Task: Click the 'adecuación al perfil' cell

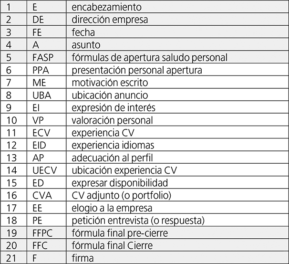Action: point(112,157)
